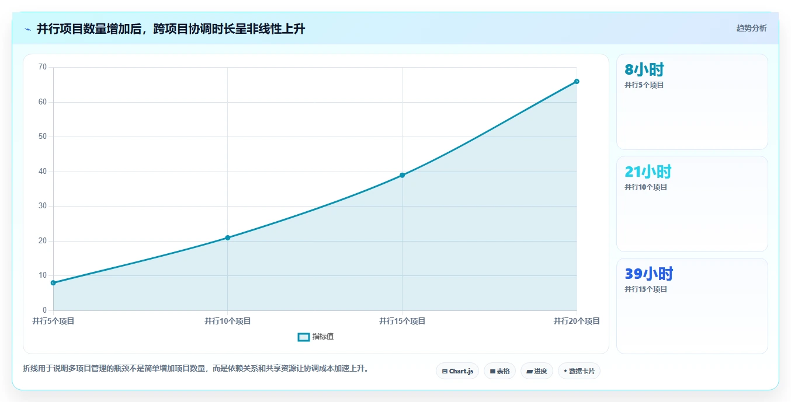Toggle the 指标值 legend item

pos(316,337)
